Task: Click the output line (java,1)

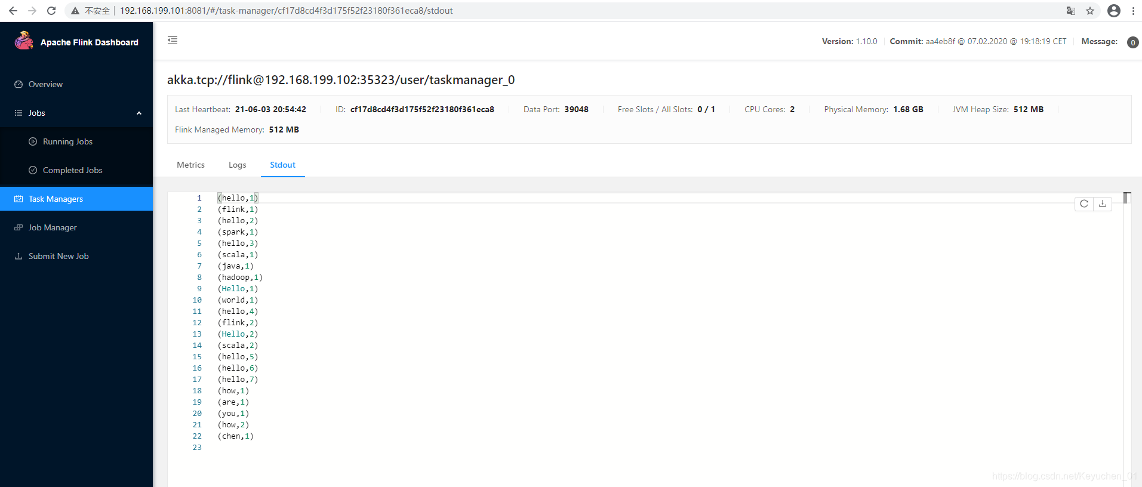Action: [236, 266]
